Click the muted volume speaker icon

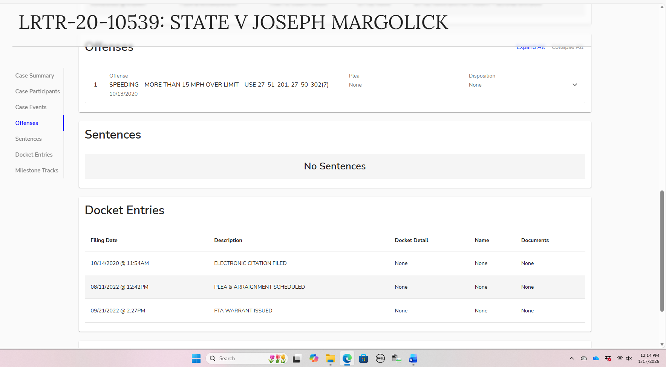coord(629,358)
